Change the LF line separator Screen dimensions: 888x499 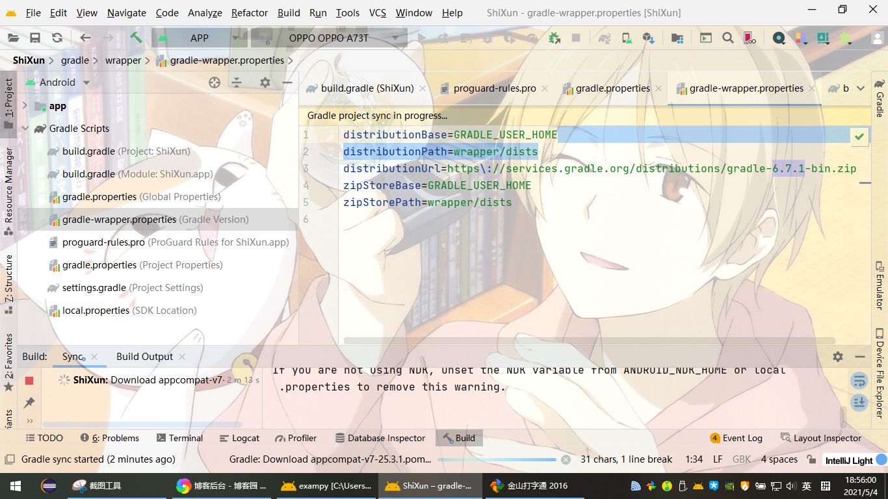[x=718, y=459]
